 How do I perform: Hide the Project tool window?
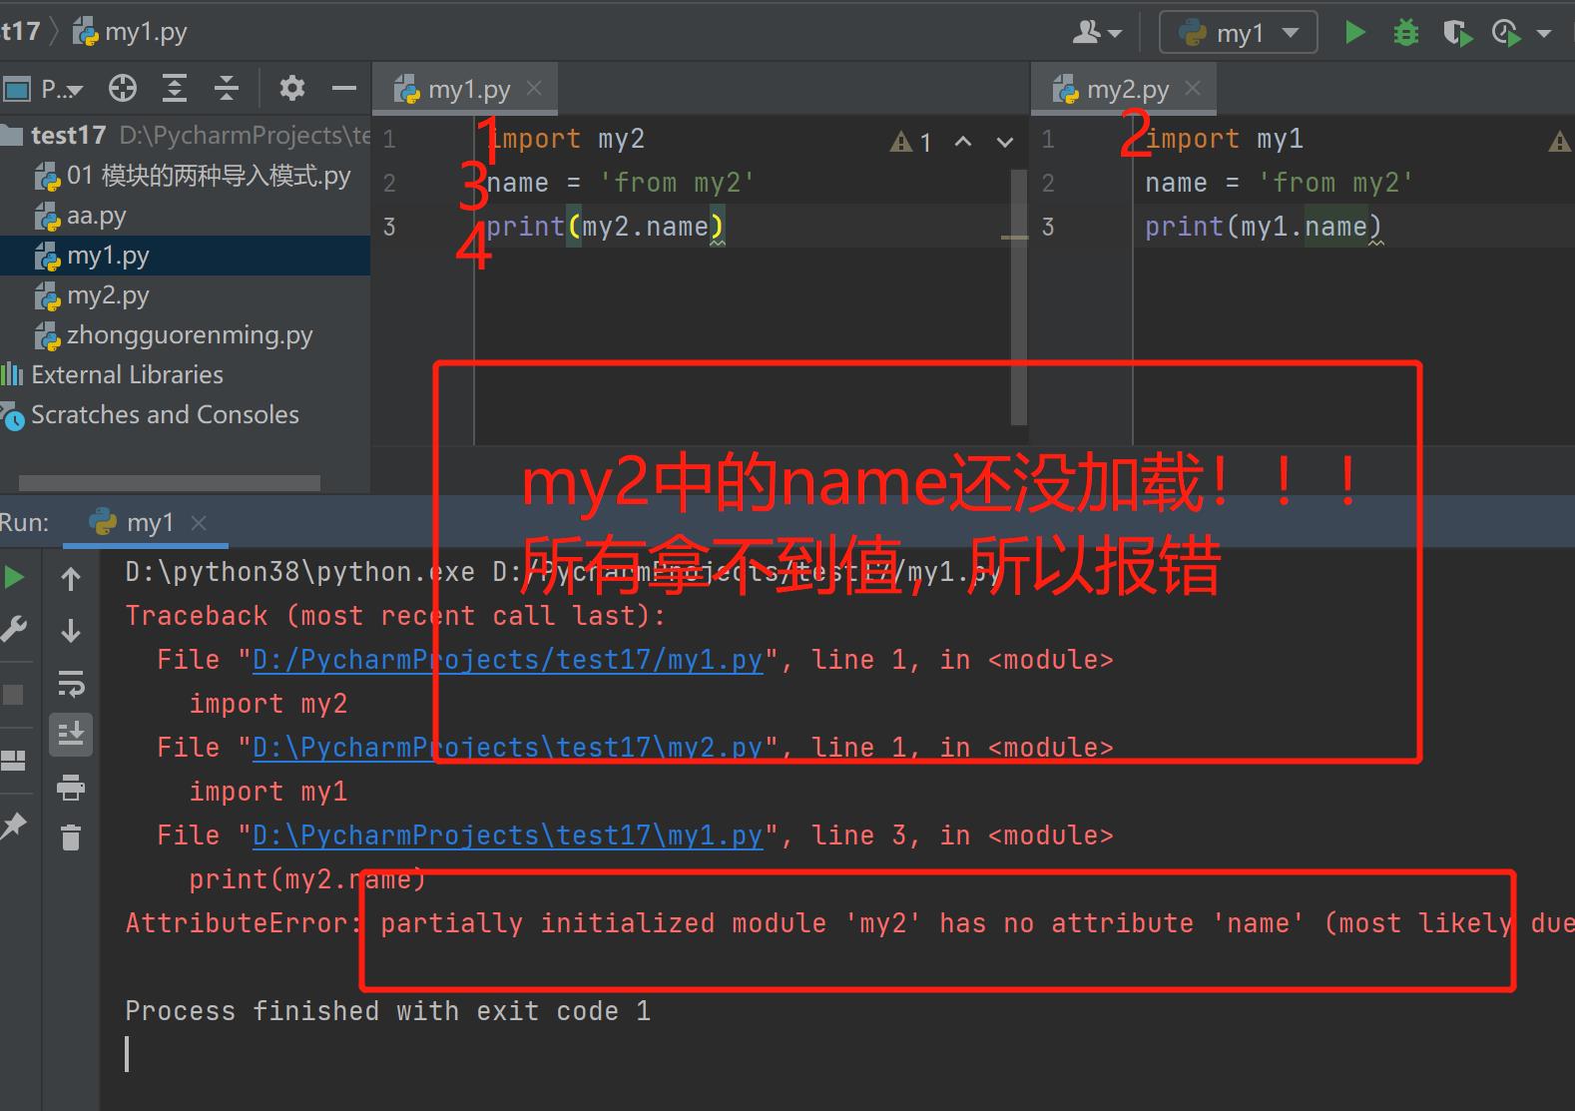[x=343, y=89]
